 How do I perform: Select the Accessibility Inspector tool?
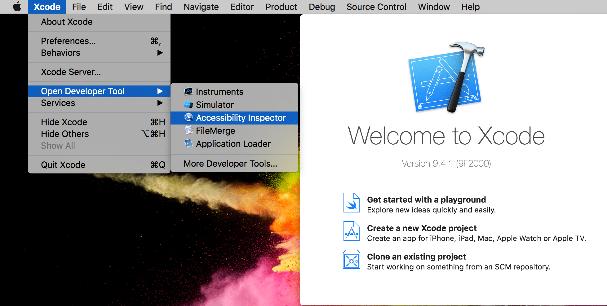click(x=241, y=118)
